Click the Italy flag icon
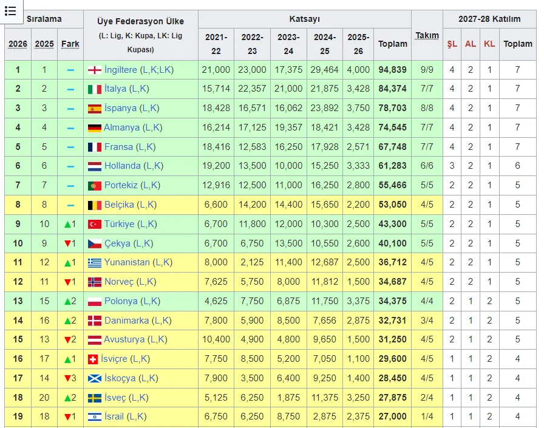Viewport: 544px width, 428px height. (94, 89)
